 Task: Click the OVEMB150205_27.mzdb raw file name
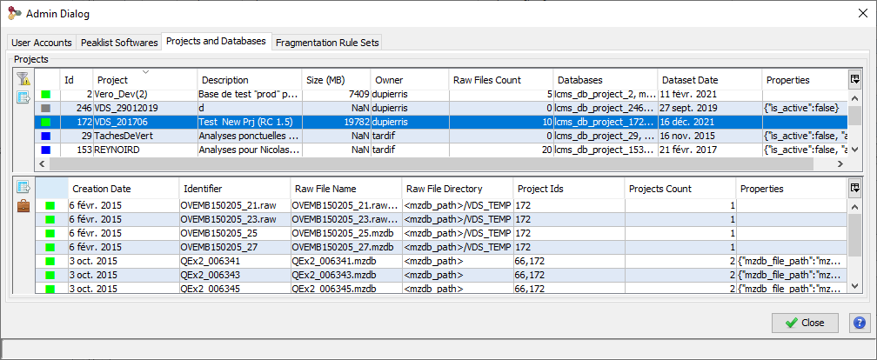pos(346,247)
